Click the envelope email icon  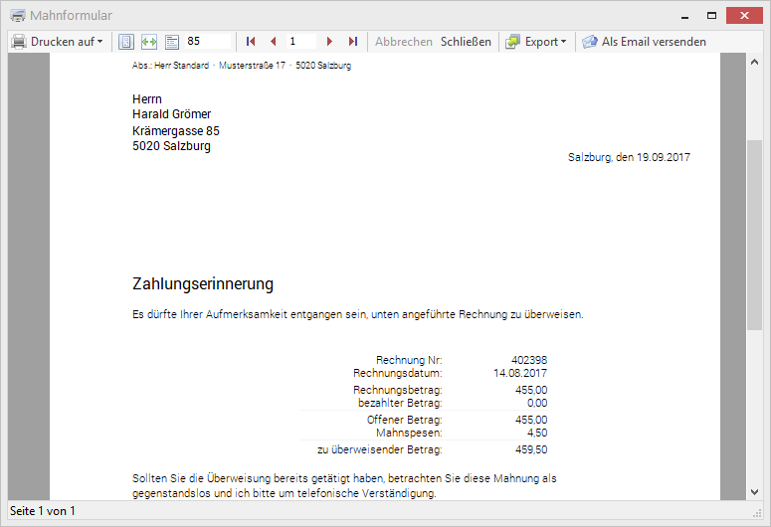(590, 42)
